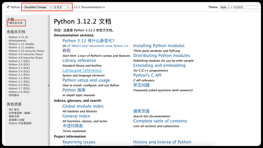Open all "What's new" documents link
The width and height of the screenshot is (263, 148).
pyautogui.click(x=98, y=46)
